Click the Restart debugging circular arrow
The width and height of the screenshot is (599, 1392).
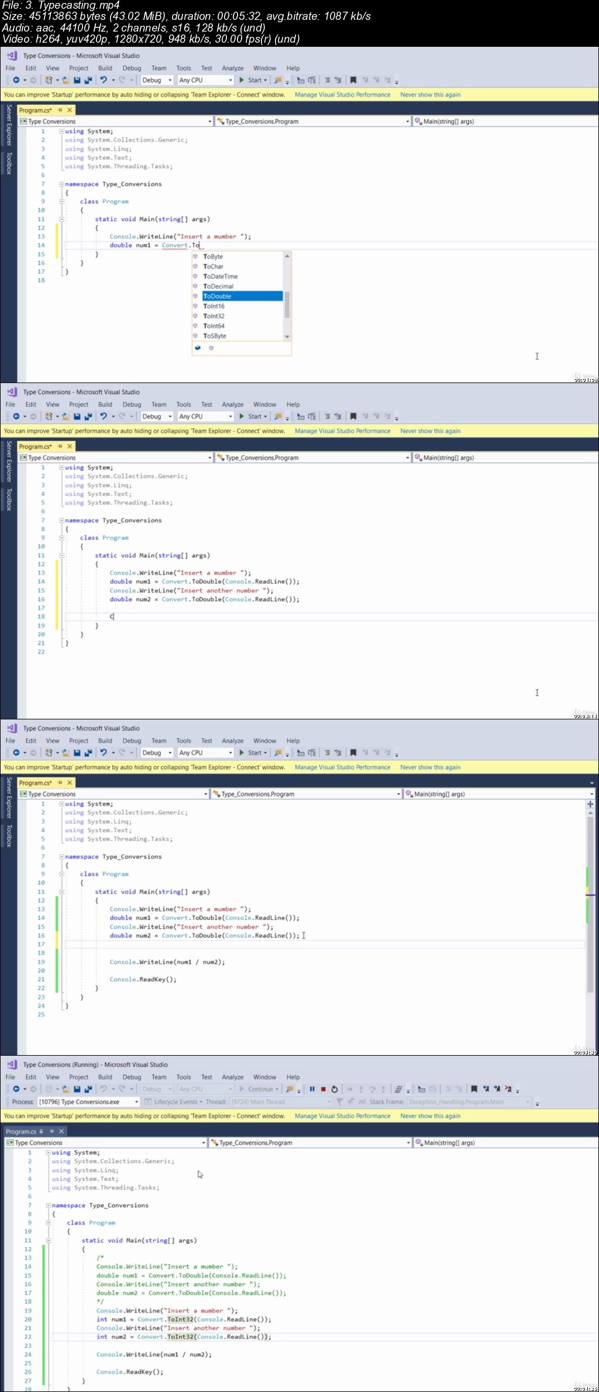coord(334,1089)
